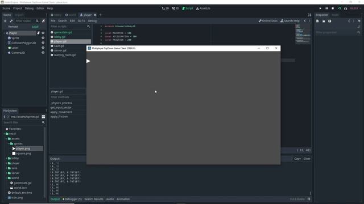Click the search icon in Filter scripts
Screen dimensions: 364x204
(x=89, y=27)
